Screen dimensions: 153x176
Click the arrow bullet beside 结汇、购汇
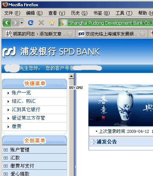click(8, 101)
